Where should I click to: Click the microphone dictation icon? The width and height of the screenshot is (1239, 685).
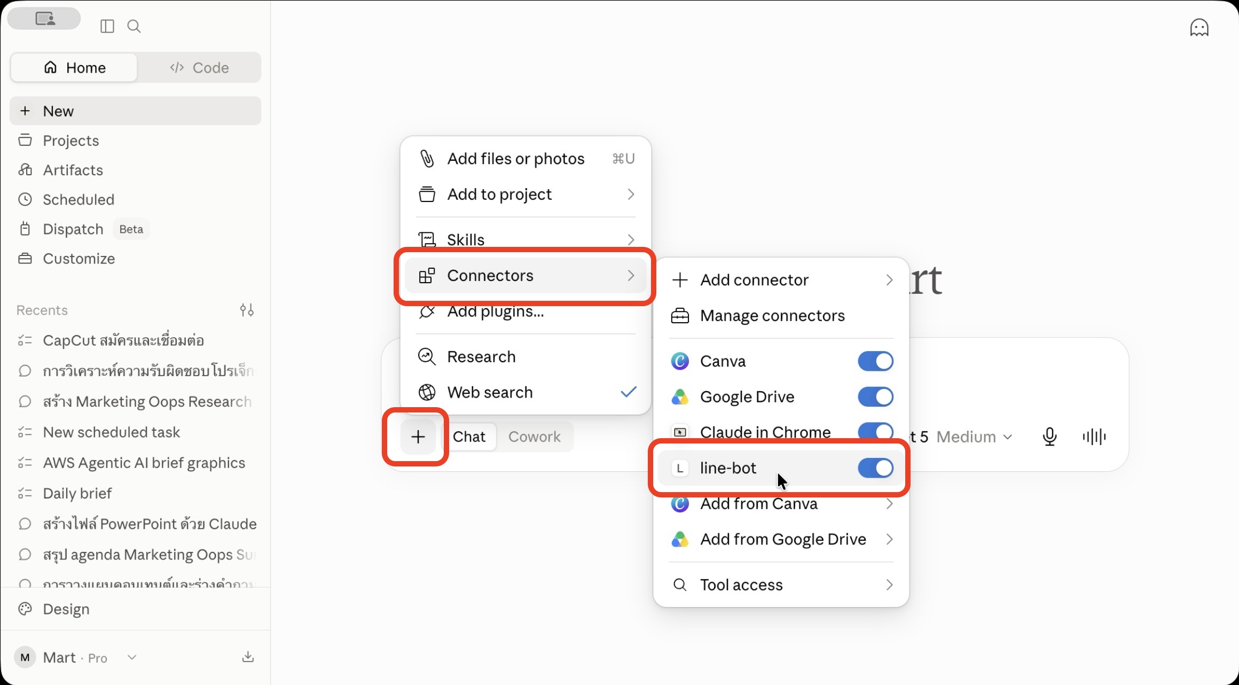1049,437
